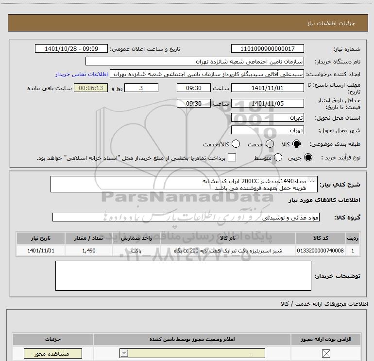This screenshot has width=374, height=361.
Task: Toggle the mandatory permit crossed checkbox
Action: (x=326, y=353)
